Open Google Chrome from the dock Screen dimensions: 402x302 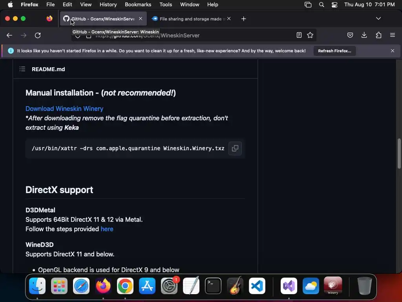point(125,286)
